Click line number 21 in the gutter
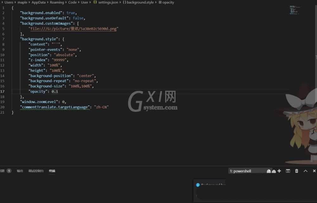The image size is (317, 203). pyautogui.click(x=2, y=112)
